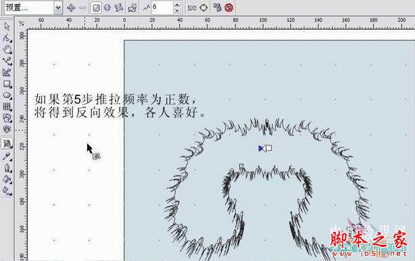Click the ruler origin corner icon
415x261 pixels.
click(x=21, y=23)
